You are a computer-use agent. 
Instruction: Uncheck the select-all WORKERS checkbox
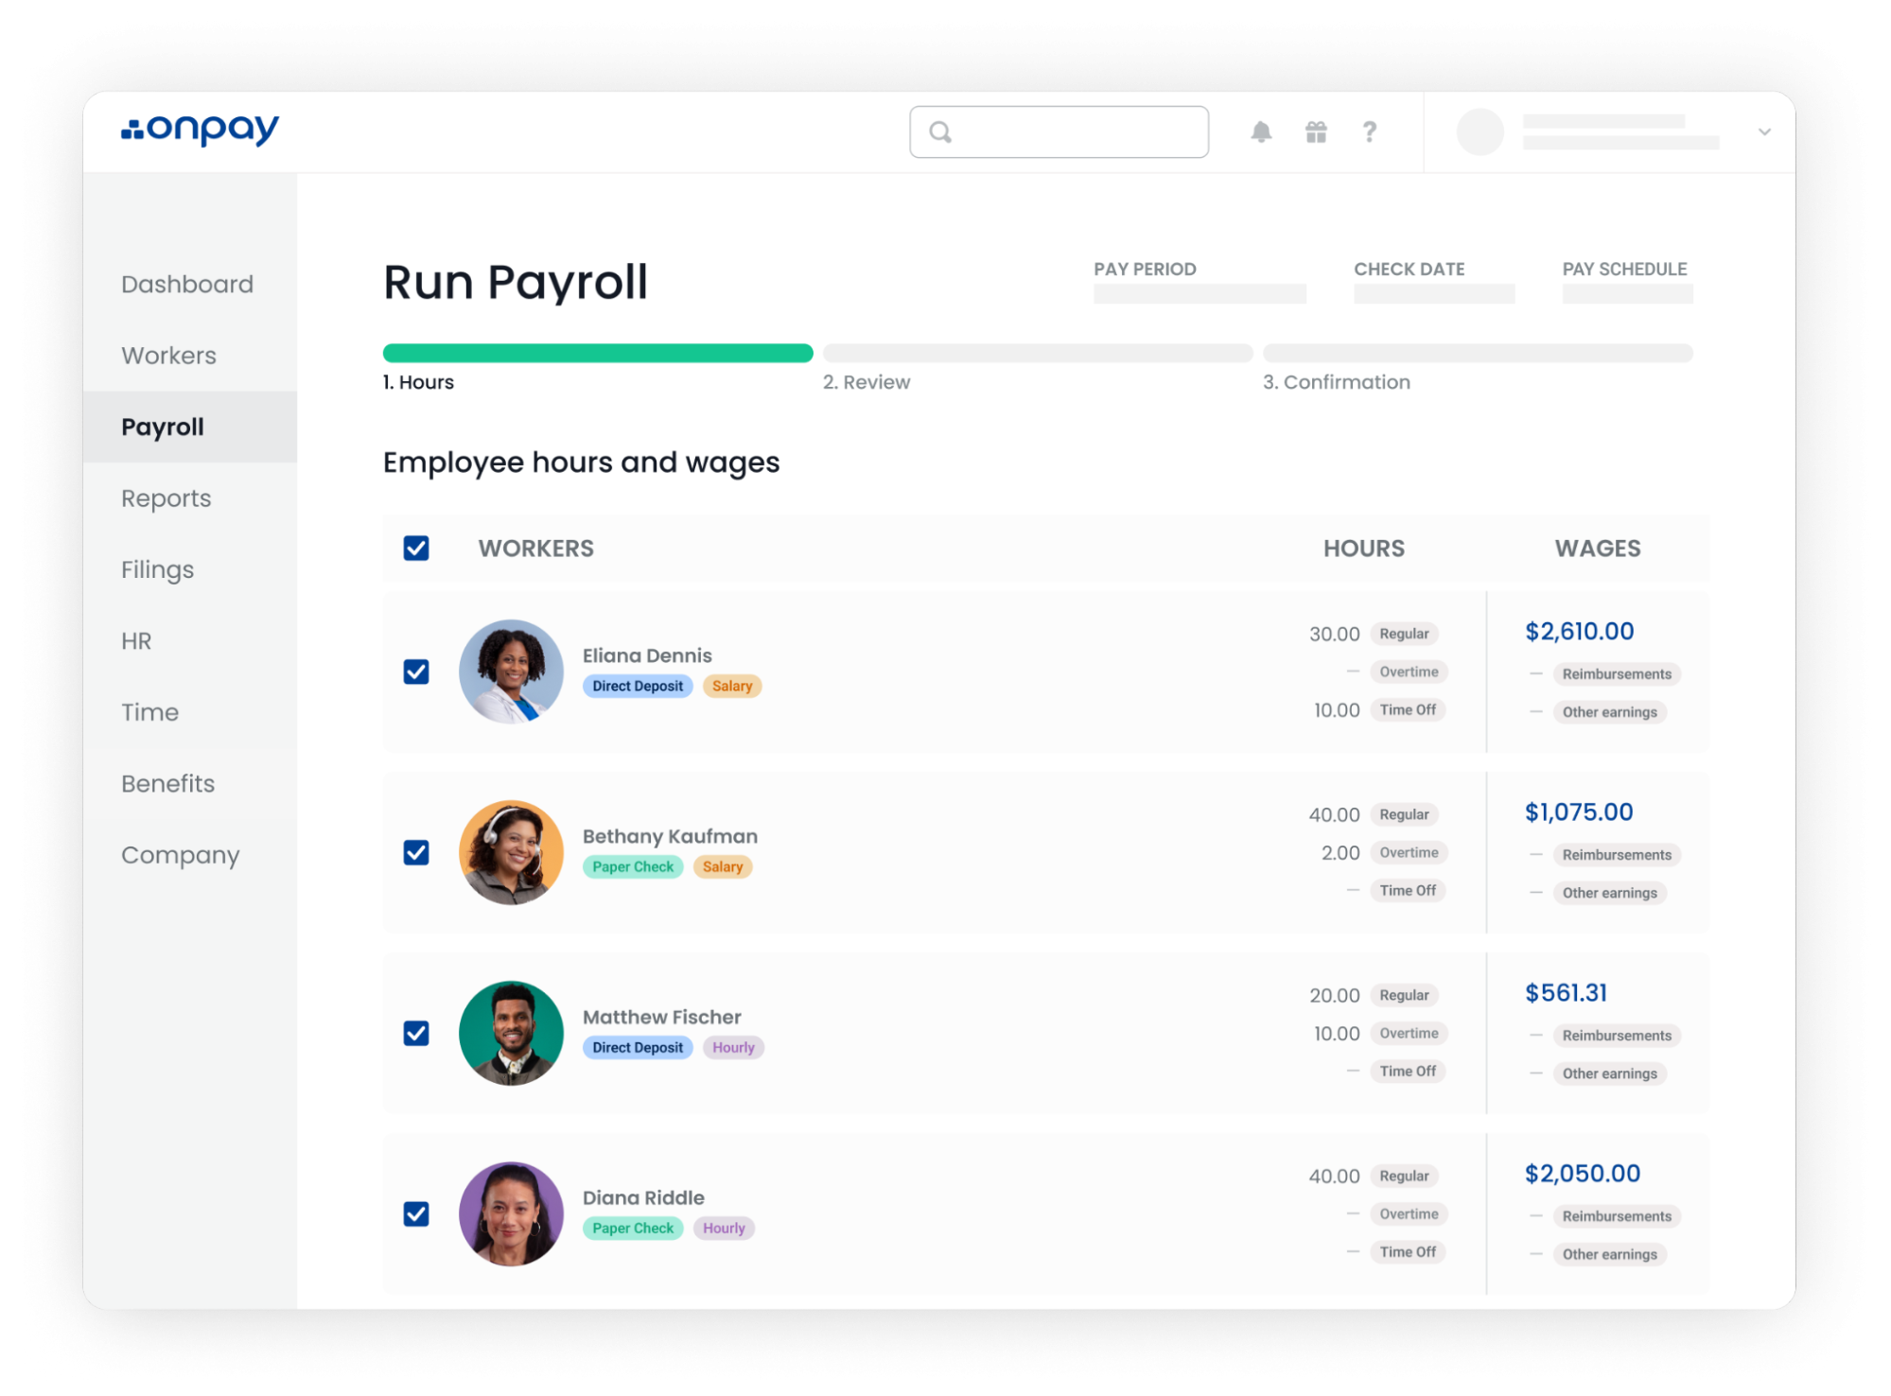point(416,549)
